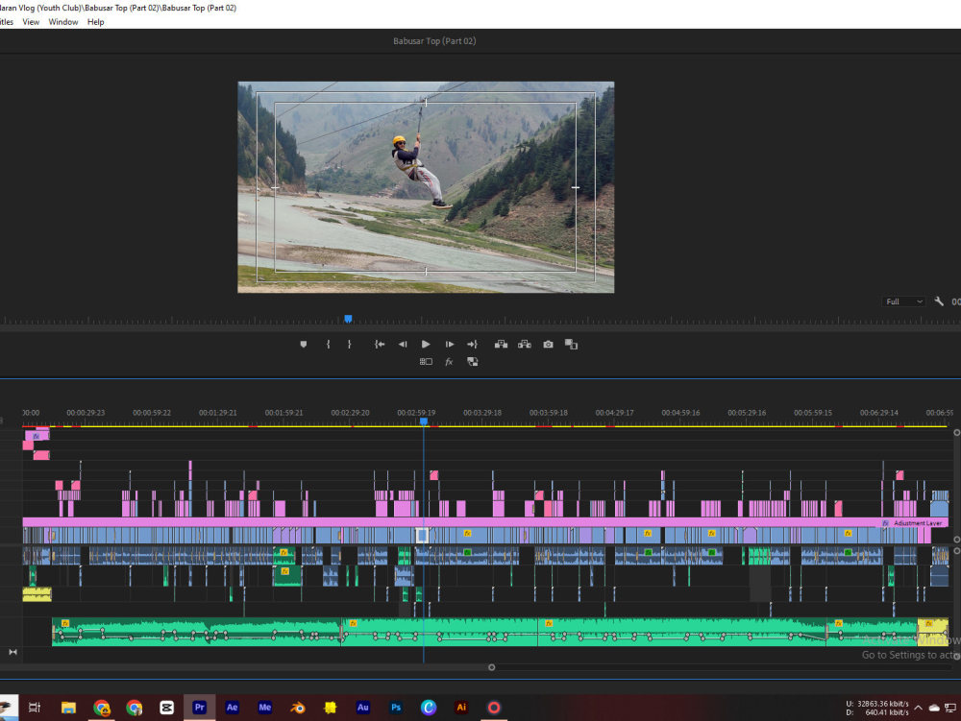Click timeline ruler at 00:05:29:16

point(747,413)
